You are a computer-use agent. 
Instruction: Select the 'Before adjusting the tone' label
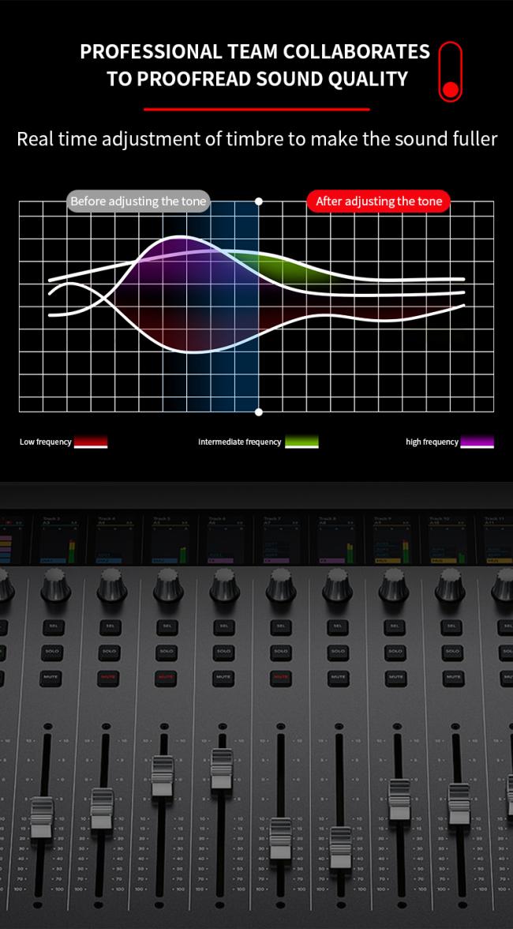(138, 201)
